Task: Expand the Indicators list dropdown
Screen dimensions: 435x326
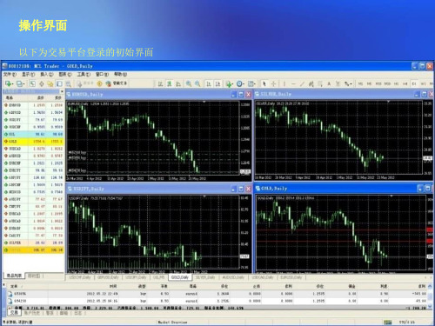Action: click(232, 84)
